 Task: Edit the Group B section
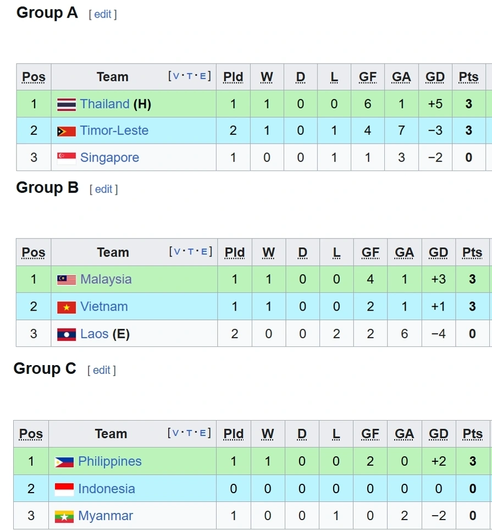pyautogui.click(x=103, y=189)
